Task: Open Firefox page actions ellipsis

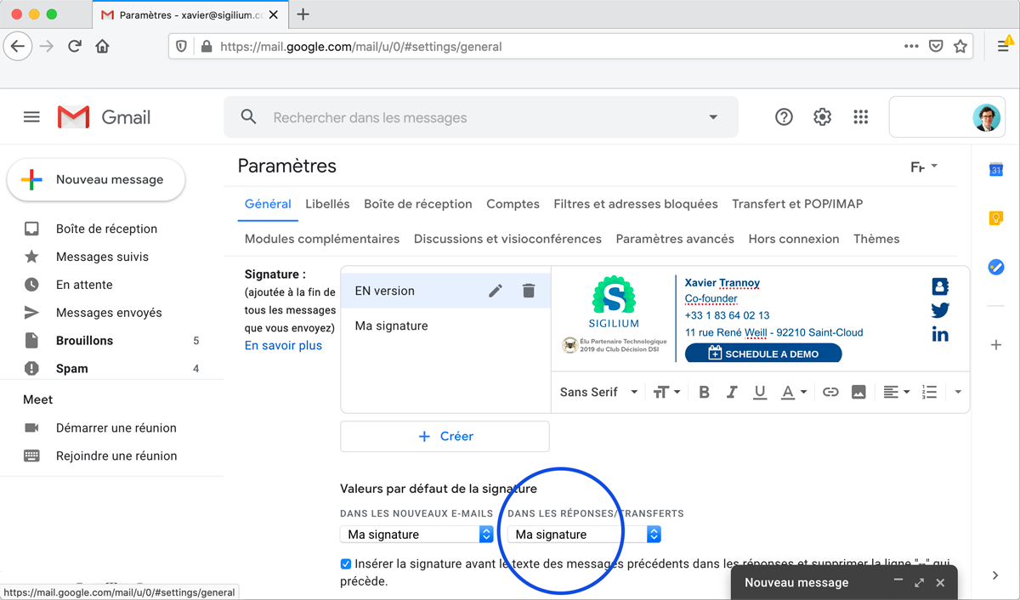Action: (911, 46)
